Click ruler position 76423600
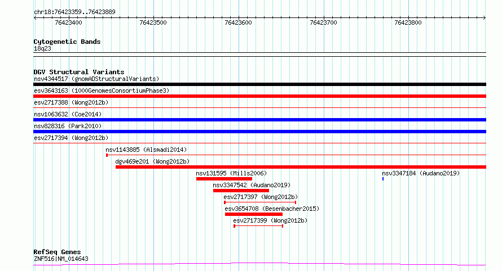502x271 pixels. 238,22
